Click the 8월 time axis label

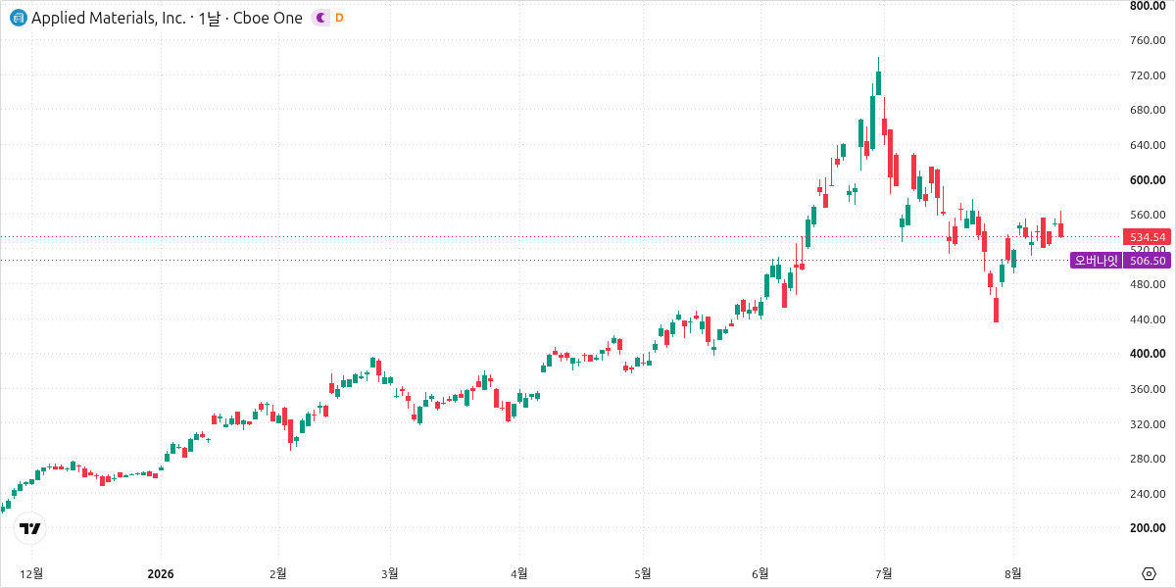1013,572
